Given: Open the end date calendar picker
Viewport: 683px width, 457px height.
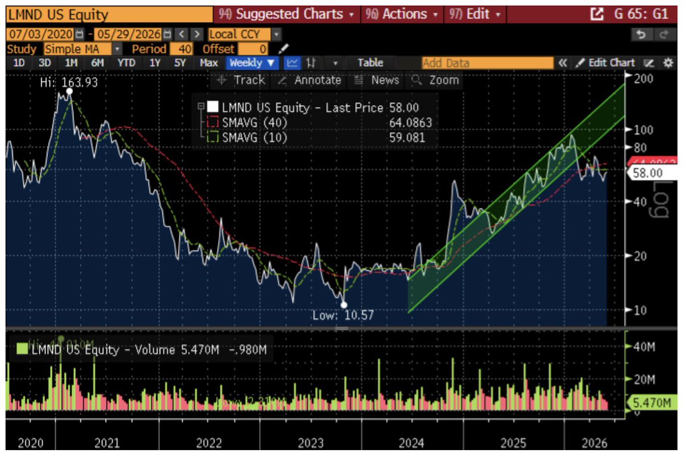Looking at the screenshot, I should (167, 34).
